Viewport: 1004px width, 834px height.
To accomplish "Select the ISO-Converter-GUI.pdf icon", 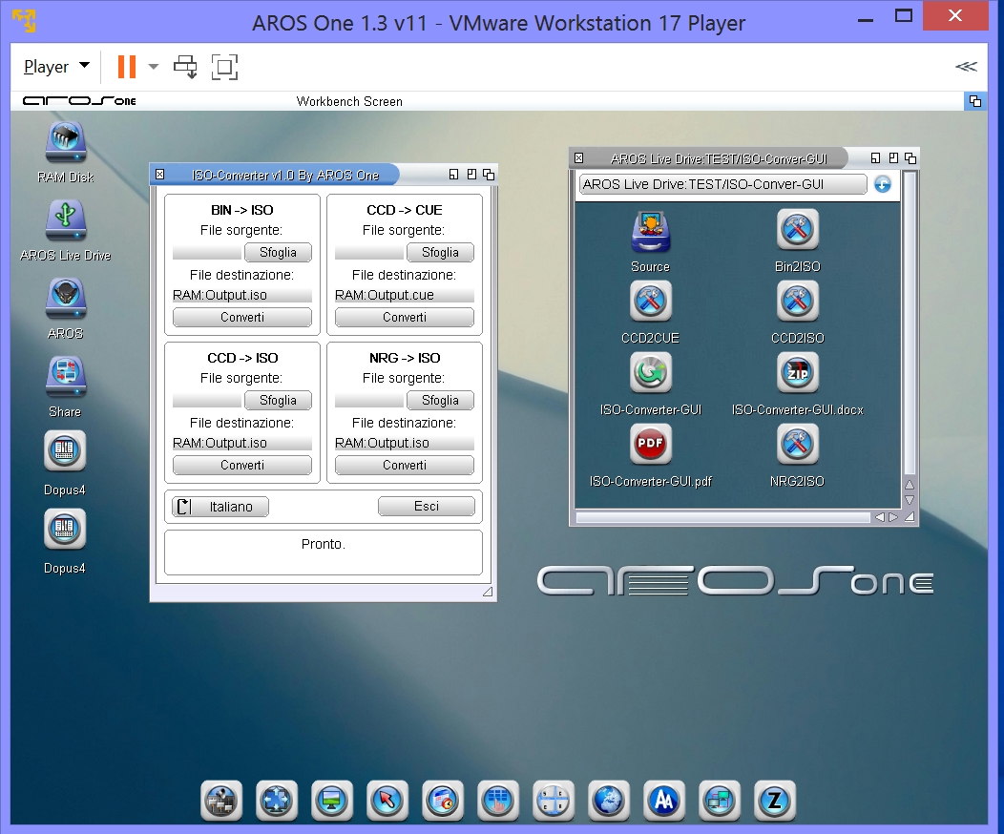I will click(x=651, y=444).
